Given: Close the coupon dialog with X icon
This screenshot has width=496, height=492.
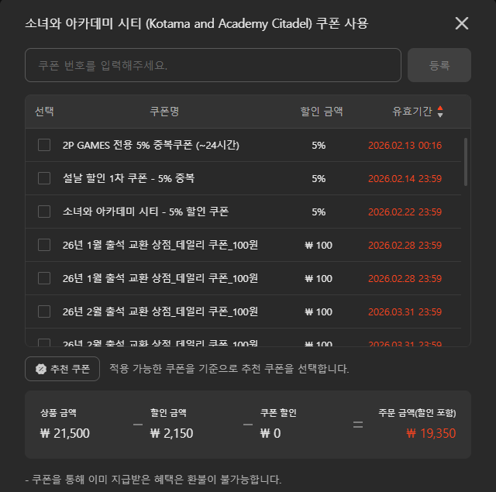Looking at the screenshot, I should click(462, 23).
